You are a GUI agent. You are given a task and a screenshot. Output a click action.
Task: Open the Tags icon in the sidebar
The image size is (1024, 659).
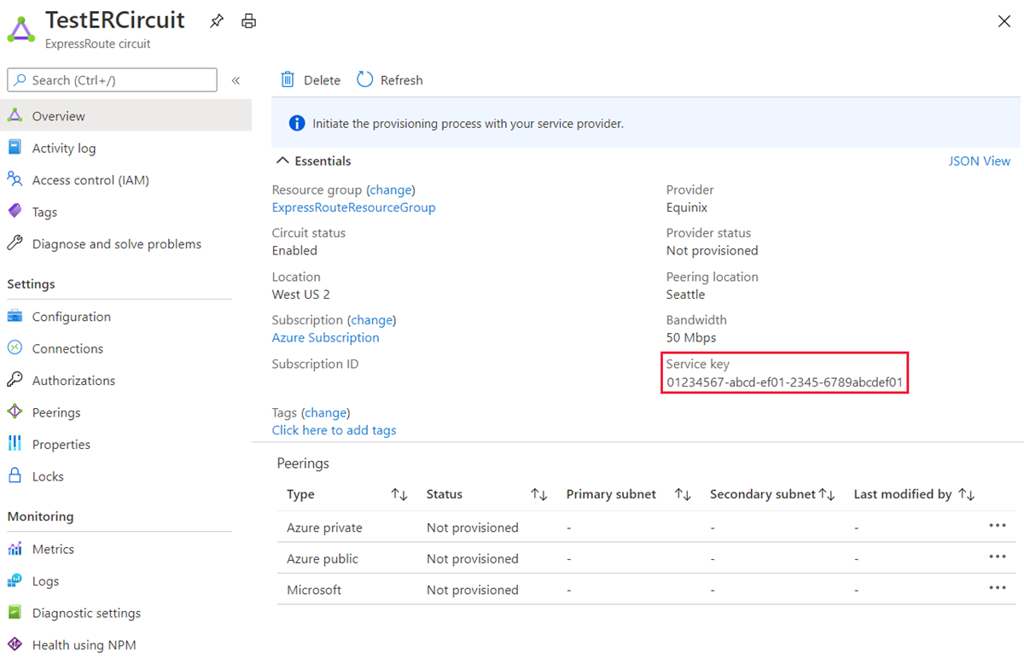[16, 212]
